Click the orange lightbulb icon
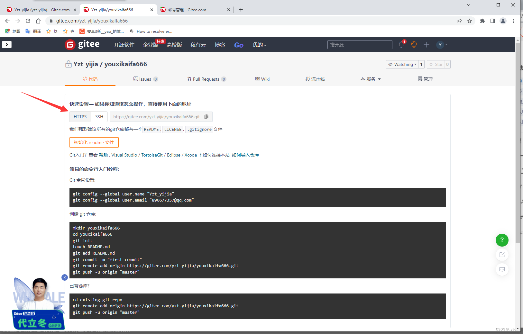 (x=414, y=45)
